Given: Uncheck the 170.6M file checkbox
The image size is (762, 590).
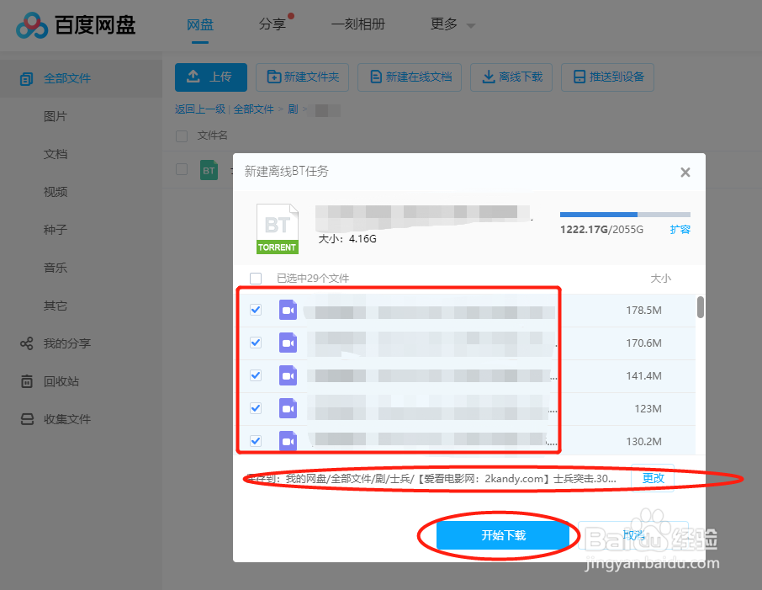Looking at the screenshot, I should 256,343.
